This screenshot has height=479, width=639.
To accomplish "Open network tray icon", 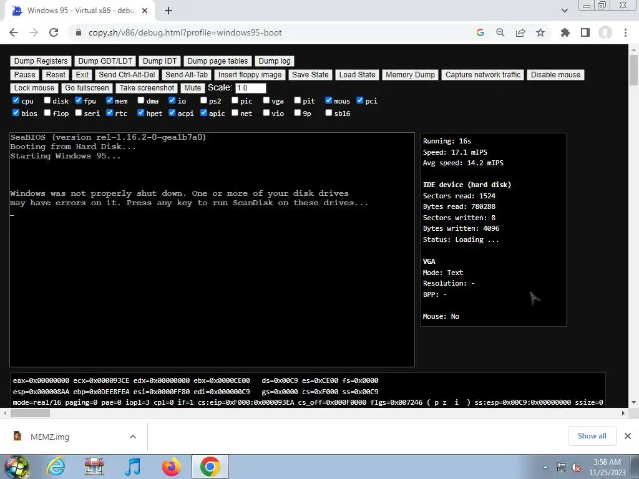I will (x=561, y=467).
